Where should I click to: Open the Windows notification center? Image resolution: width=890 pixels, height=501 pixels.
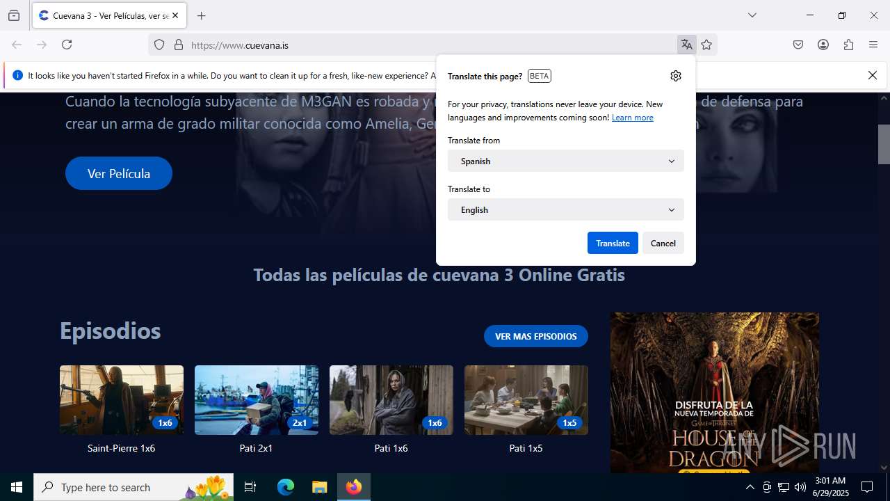tap(867, 487)
